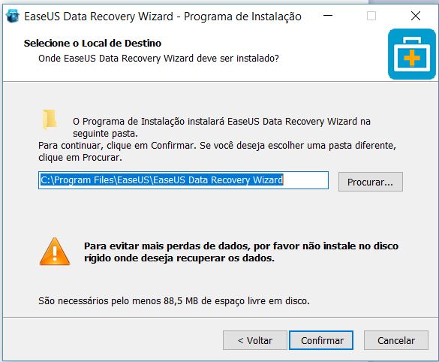Click the orange warning triangle icon
Viewport: 439px width, 362px height.
(x=55, y=252)
